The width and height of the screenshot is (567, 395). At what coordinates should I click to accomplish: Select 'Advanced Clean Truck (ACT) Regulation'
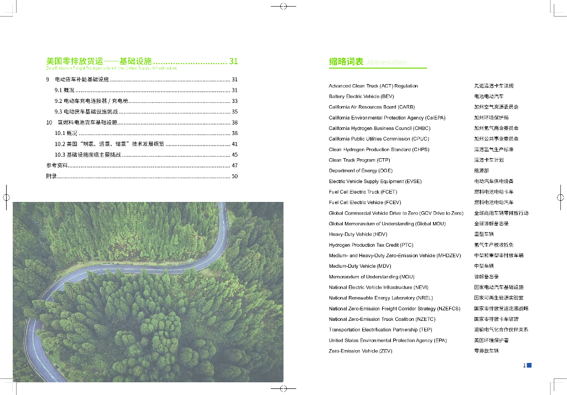coord(373,86)
